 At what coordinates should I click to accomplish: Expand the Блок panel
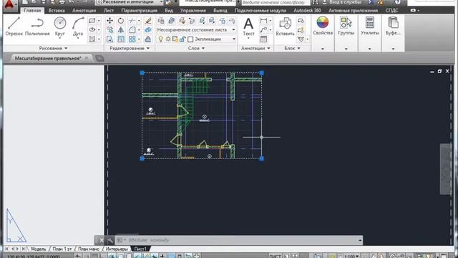pyautogui.click(x=293, y=48)
